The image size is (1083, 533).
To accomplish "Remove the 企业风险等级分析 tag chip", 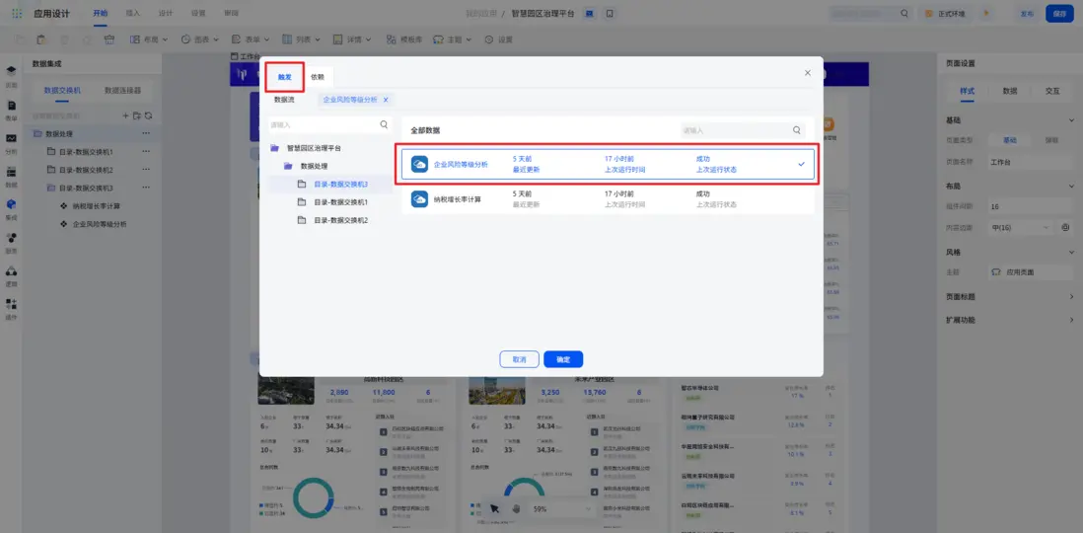I will (x=386, y=100).
